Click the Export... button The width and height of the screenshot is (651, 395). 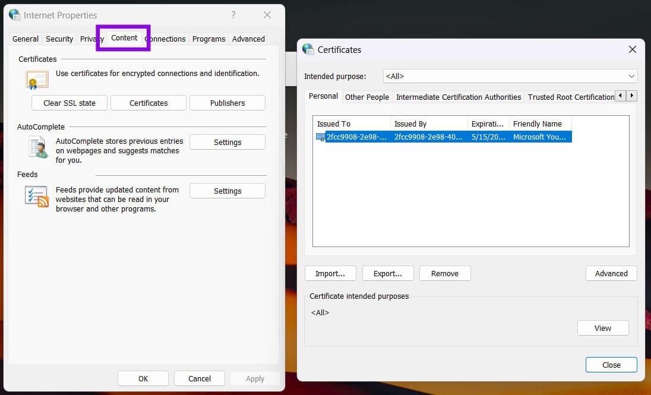click(388, 273)
